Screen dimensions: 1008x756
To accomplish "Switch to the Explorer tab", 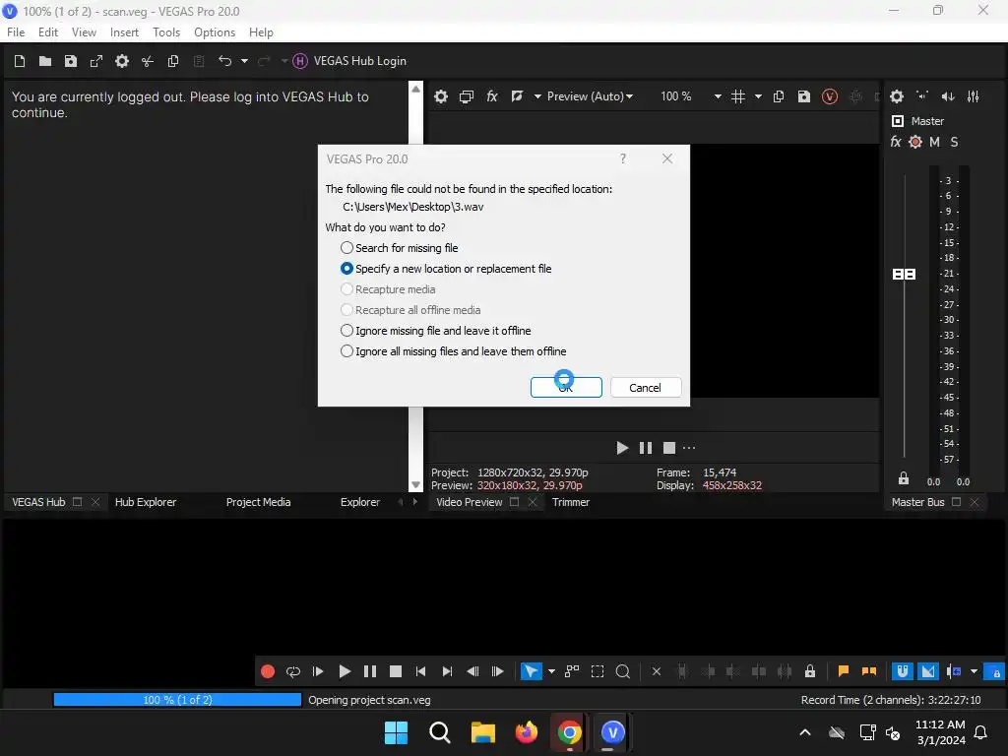I will [360, 502].
